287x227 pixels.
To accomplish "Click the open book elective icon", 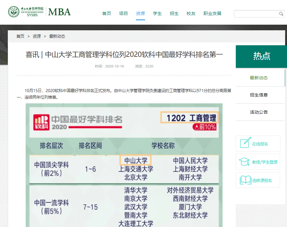I will (x=245, y=180).
